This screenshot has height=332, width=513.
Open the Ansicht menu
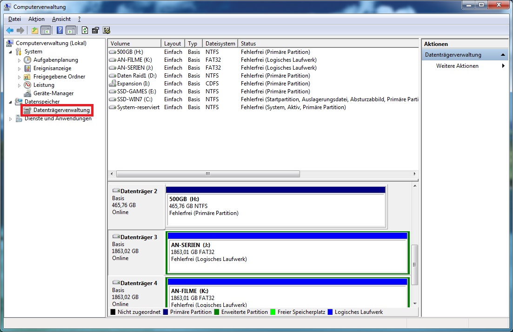[x=61, y=19]
